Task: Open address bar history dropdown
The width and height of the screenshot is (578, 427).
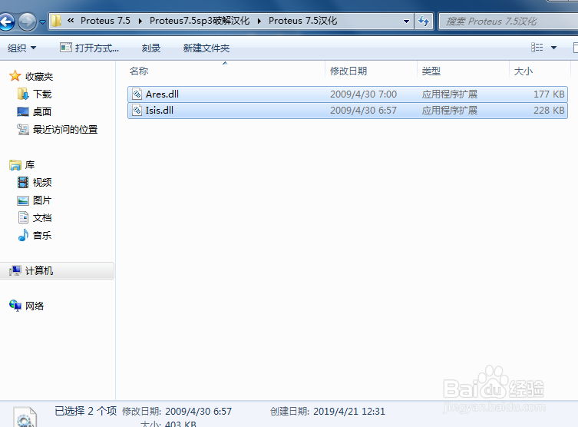Action: coord(406,22)
